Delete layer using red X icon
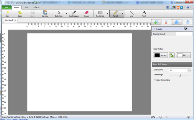This screenshot has width=194, height=120. click(x=167, y=22)
